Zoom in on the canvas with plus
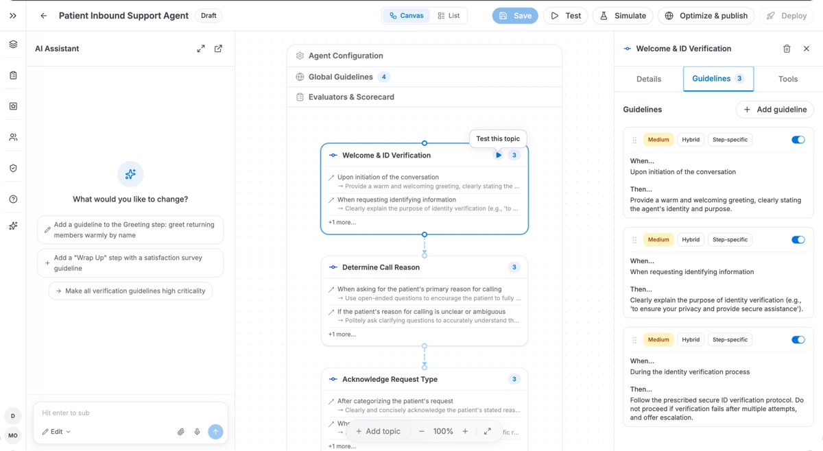Screen dimensions: 823x451 465,431
